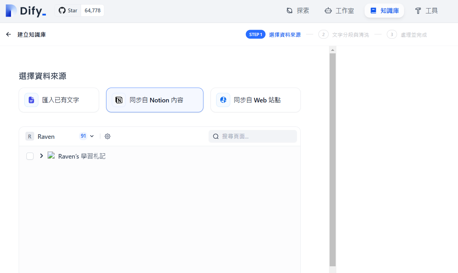This screenshot has height=273, width=458.
Task: Expand the Raven's 學習札記 page tree
Action: click(x=41, y=156)
